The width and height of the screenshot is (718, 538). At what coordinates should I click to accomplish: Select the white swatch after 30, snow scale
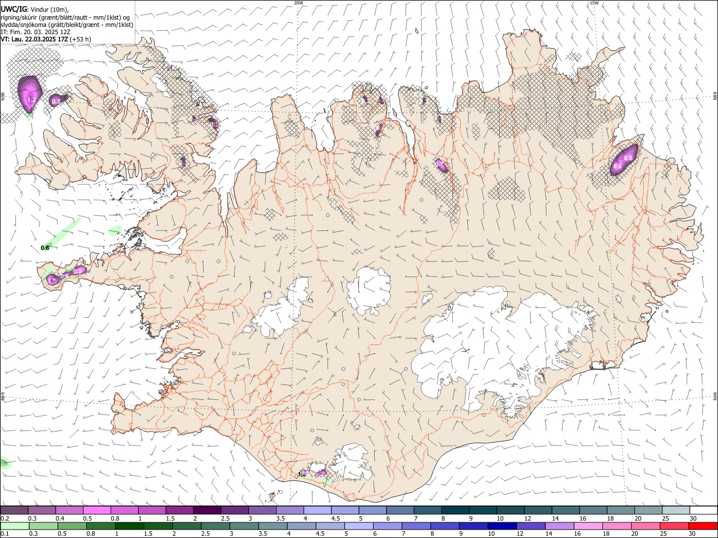click(703, 510)
